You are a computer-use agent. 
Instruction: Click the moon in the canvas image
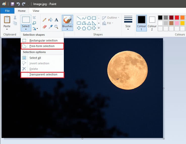tap(127, 70)
